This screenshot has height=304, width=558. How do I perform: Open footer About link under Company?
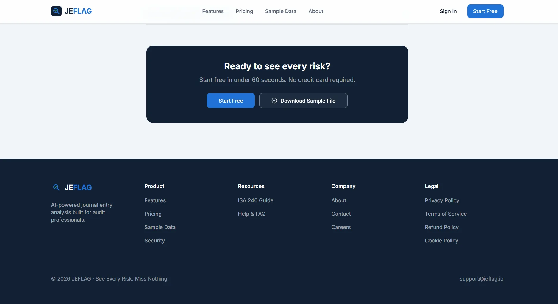click(339, 200)
